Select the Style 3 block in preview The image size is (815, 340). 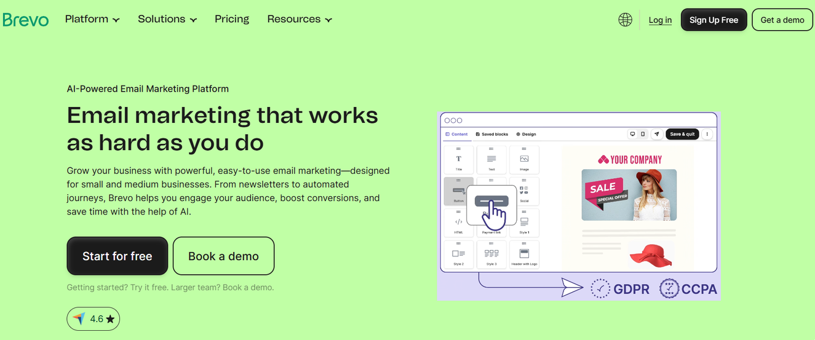pyautogui.click(x=491, y=255)
